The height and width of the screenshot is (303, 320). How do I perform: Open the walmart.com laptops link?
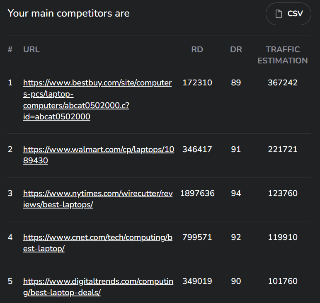pos(99,155)
